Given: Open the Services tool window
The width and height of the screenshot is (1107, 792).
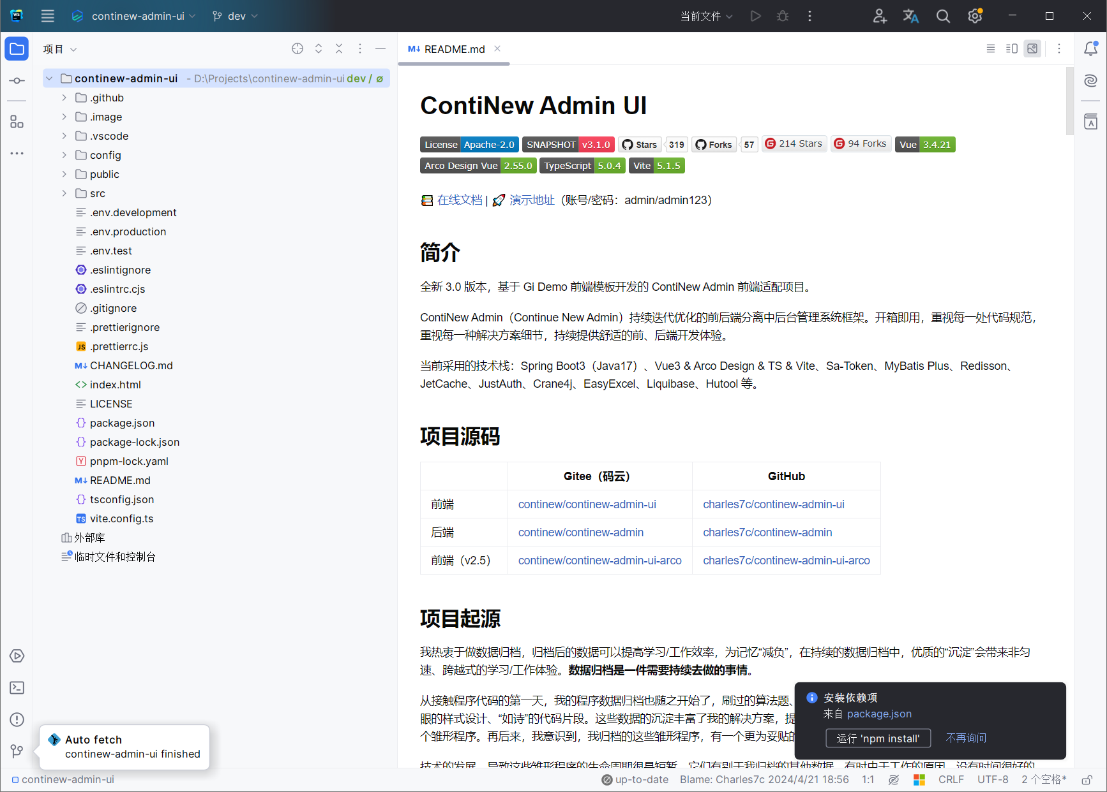Looking at the screenshot, I should coord(17,656).
